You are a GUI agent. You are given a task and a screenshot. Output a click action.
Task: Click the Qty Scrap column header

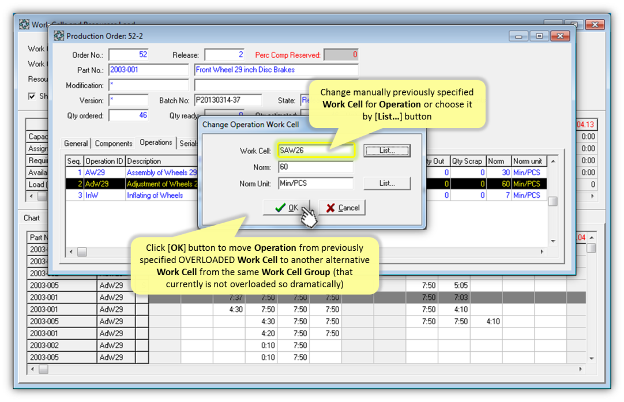pos(467,161)
